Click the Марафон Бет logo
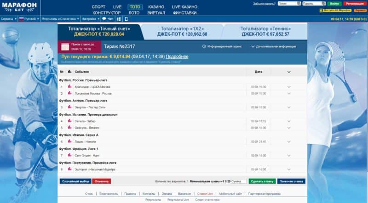This screenshot has width=368, height=203. tap(19, 7)
